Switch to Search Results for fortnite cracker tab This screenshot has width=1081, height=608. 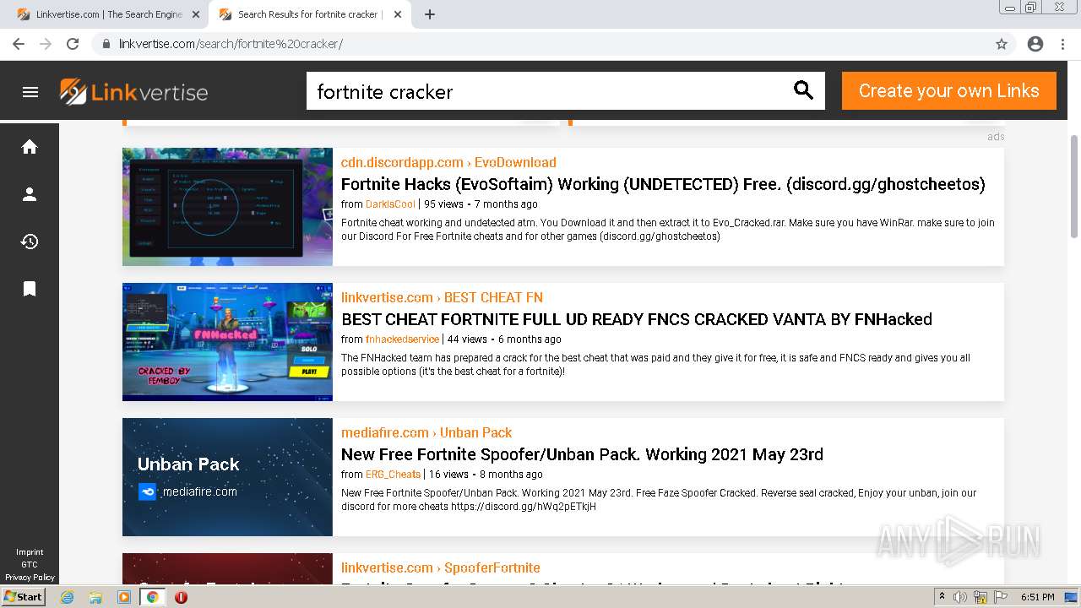(309, 14)
